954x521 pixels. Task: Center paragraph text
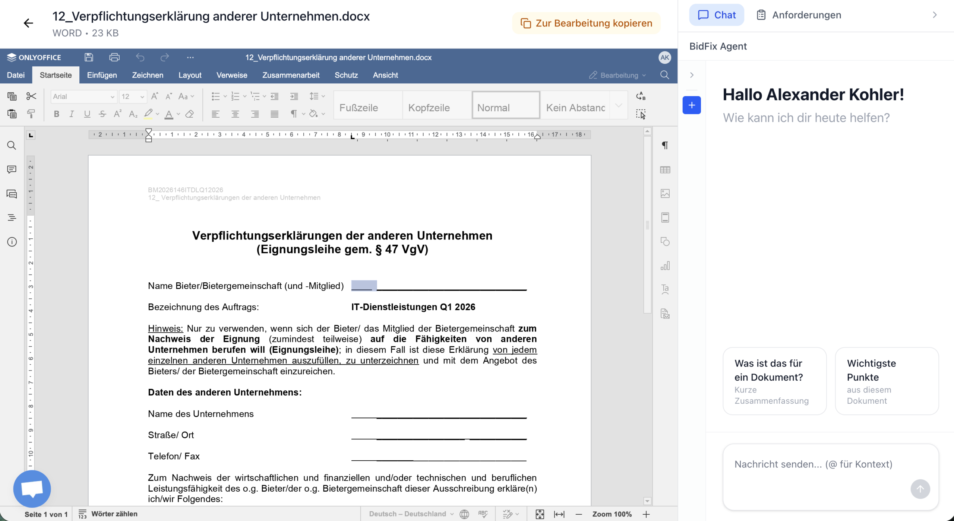click(x=235, y=114)
